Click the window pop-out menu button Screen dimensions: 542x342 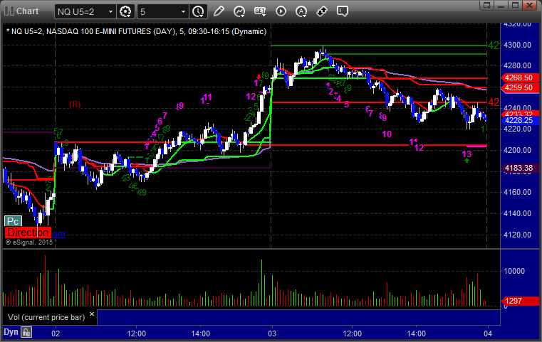click(x=487, y=5)
